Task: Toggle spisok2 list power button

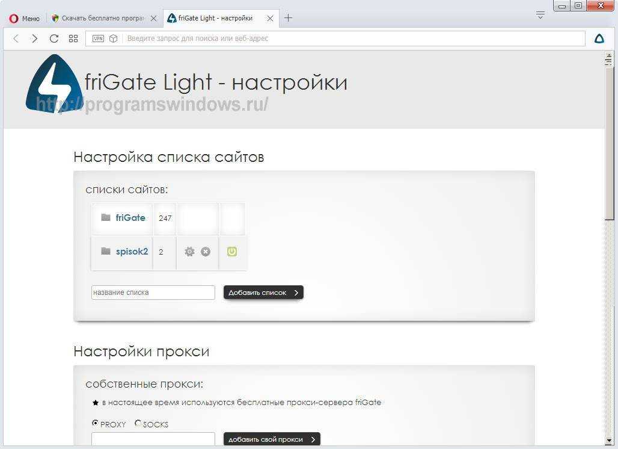Action: pyautogui.click(x=232, y=252)
